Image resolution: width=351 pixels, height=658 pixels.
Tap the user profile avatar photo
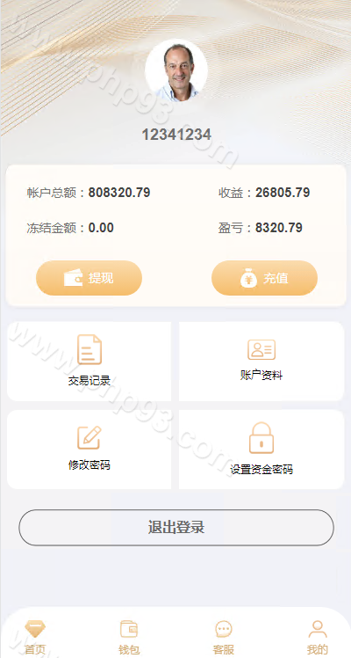coord(176,70)
